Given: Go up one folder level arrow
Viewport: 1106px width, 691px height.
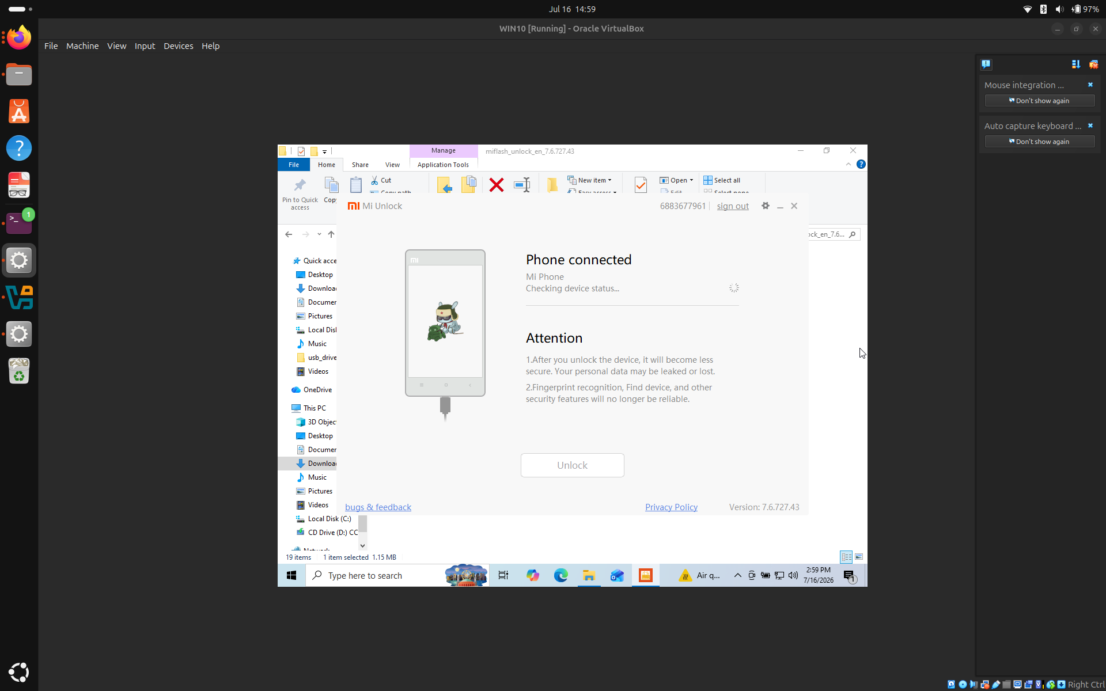Looking at the screenshot, I should pyautogui.click(x=331, y=234).
